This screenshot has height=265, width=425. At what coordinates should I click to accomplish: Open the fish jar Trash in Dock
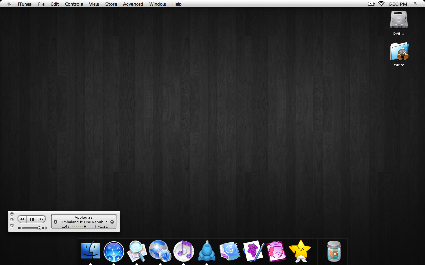point(334,251)
